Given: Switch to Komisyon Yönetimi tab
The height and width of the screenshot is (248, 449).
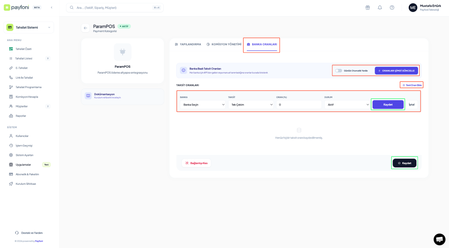Looking at the screenshot, I should click(x=224, y=44).
